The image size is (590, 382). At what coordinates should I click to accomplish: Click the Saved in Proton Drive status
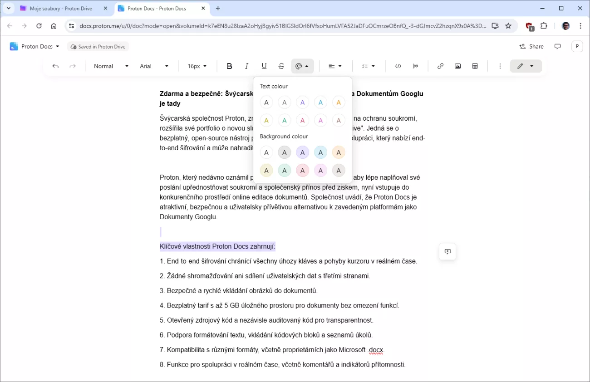click(98, 47)
